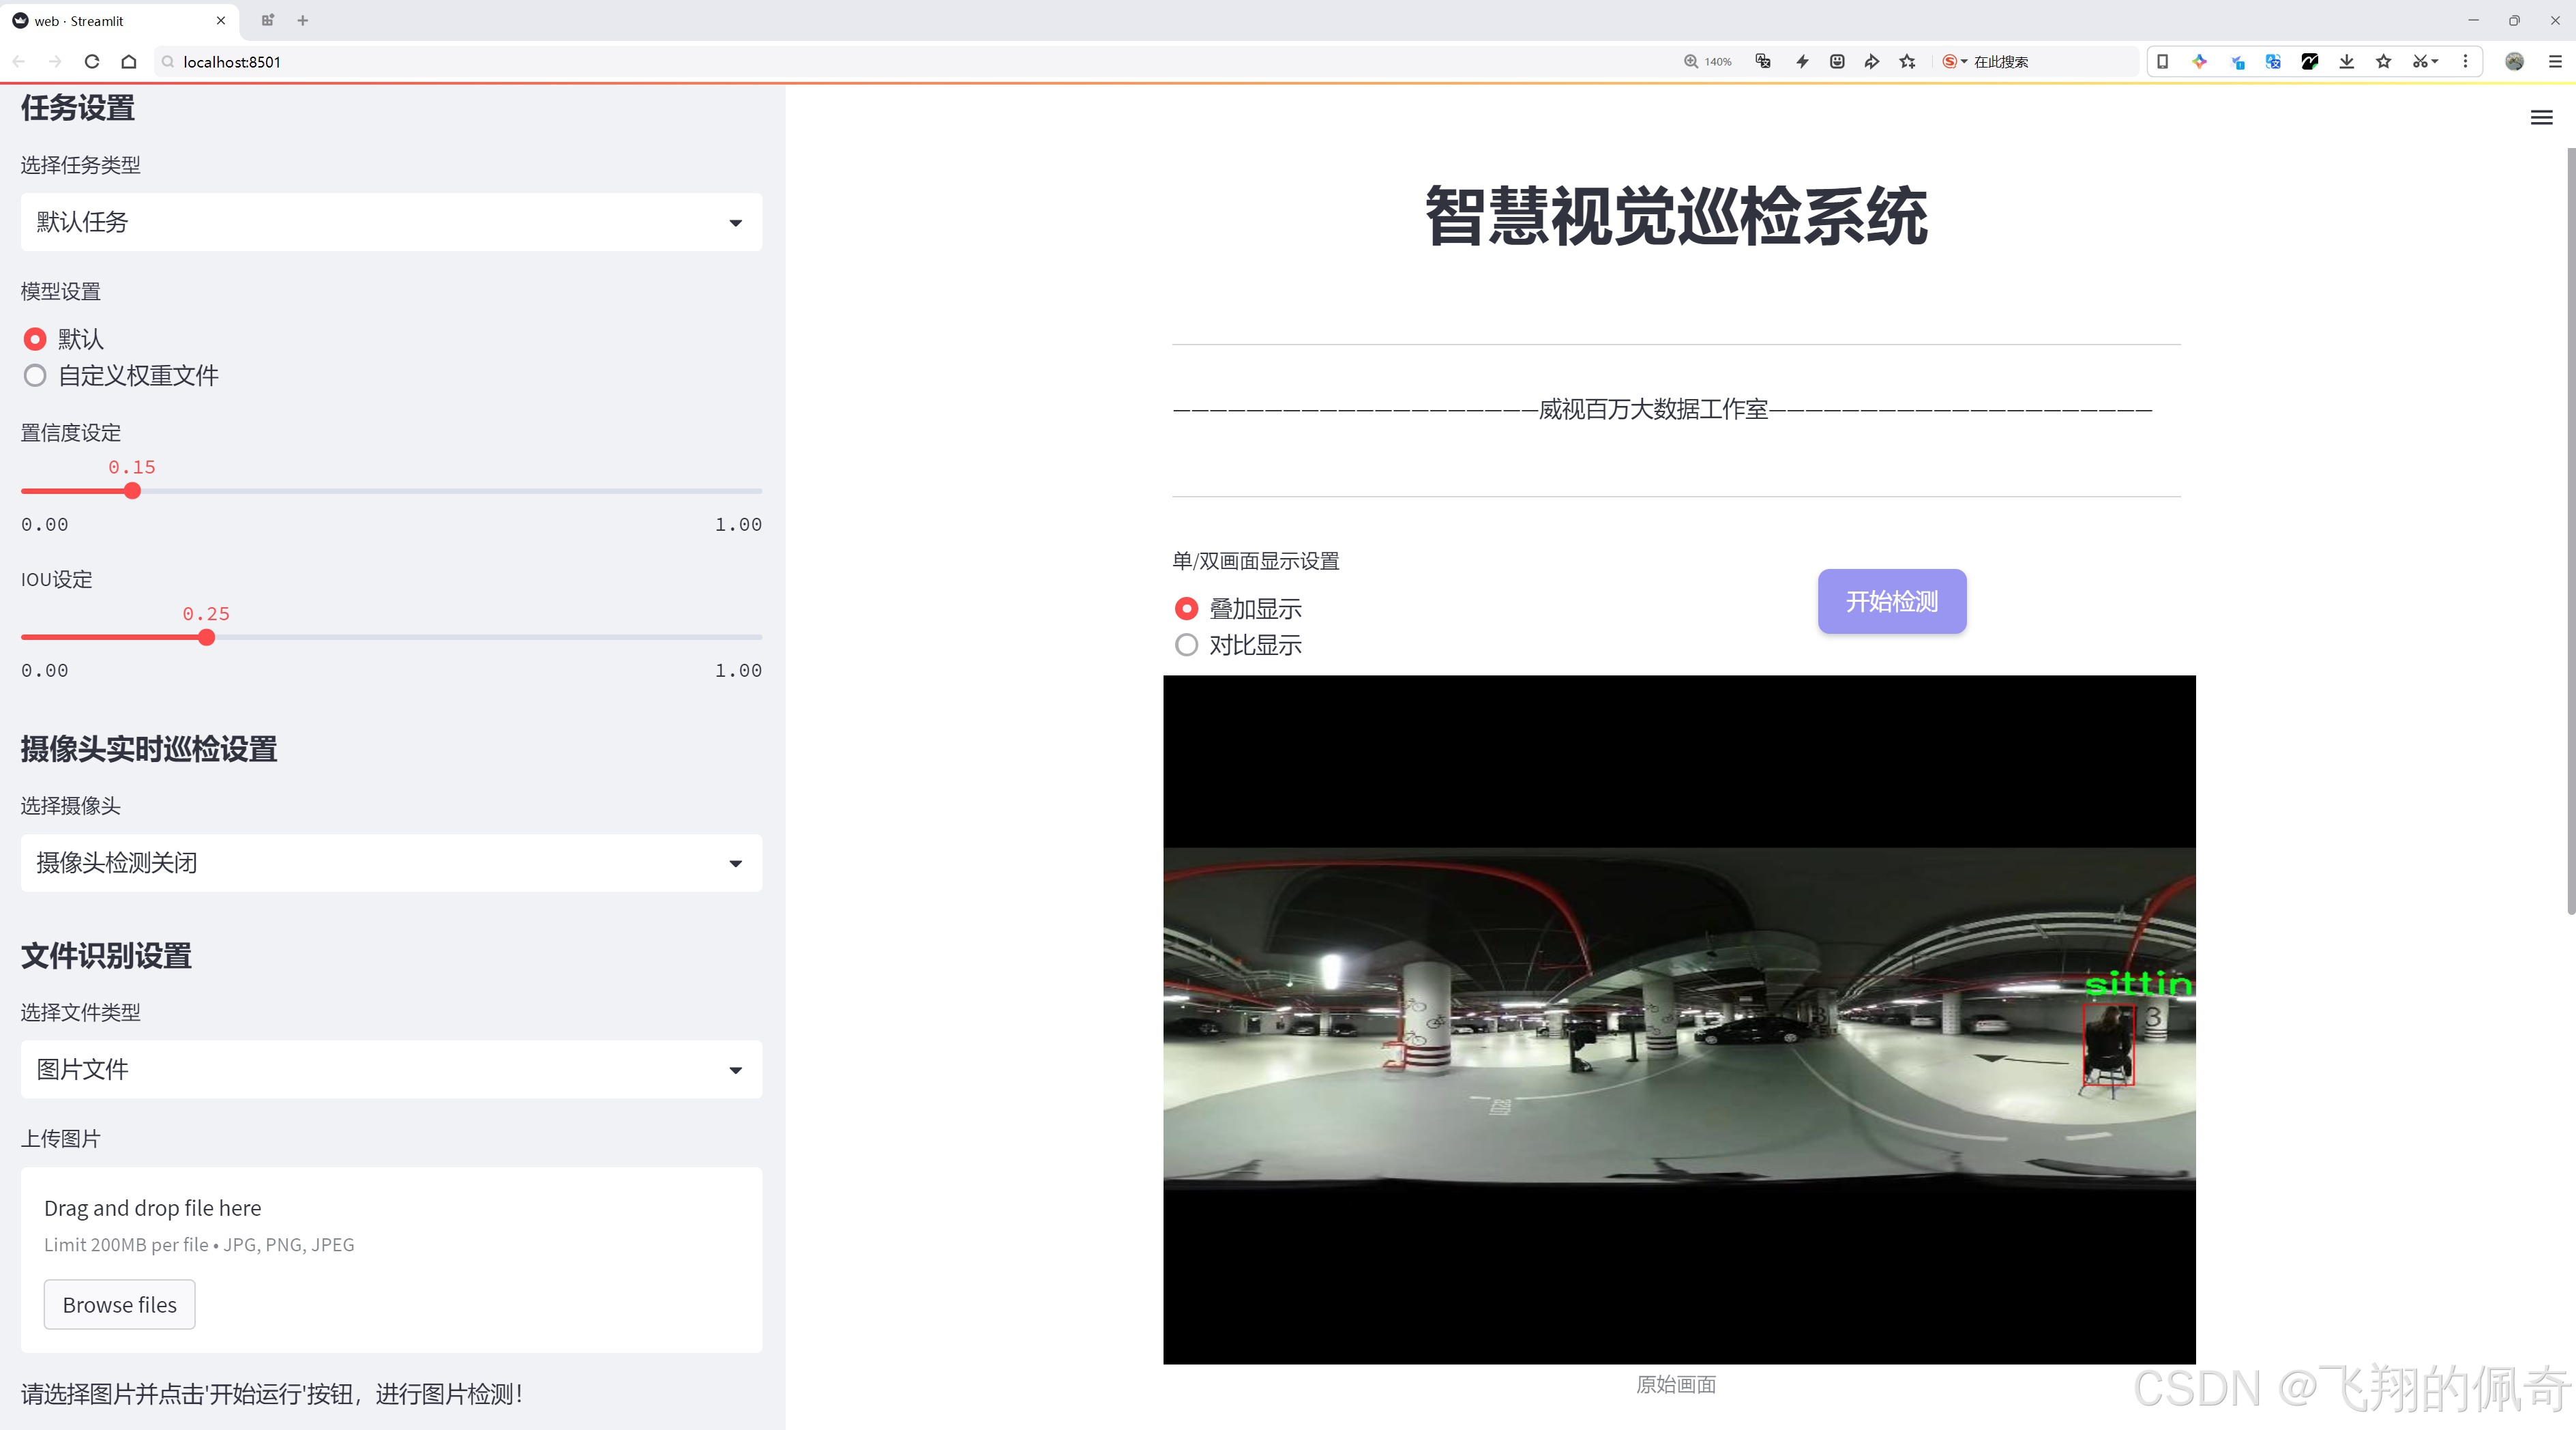2576x1430 pixels.
Task: Click the 140% zoom indicator in the toolbar
Action: coord(1708,61)
